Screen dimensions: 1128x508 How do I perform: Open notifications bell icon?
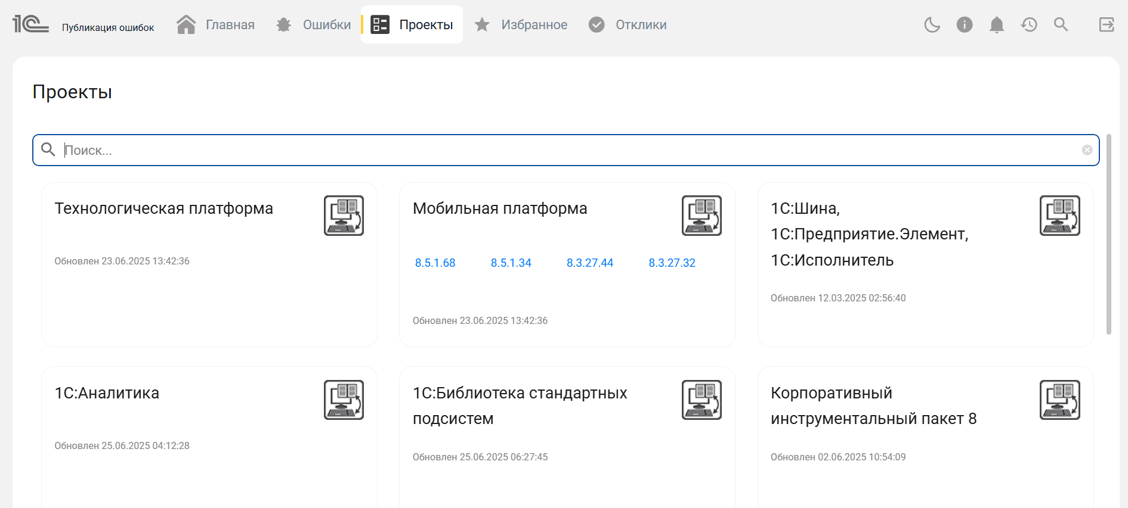(x=996, y=24)
